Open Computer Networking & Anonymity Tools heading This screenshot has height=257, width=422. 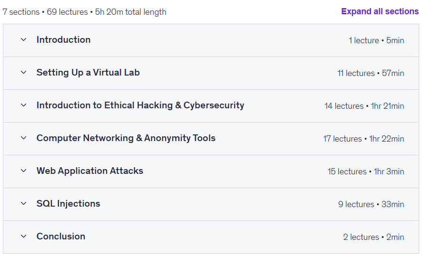tap(126, 138)
